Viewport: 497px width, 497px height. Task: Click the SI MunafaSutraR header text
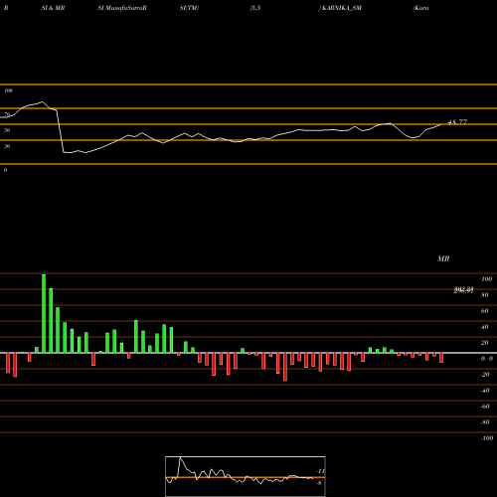(x=122, y=8)
